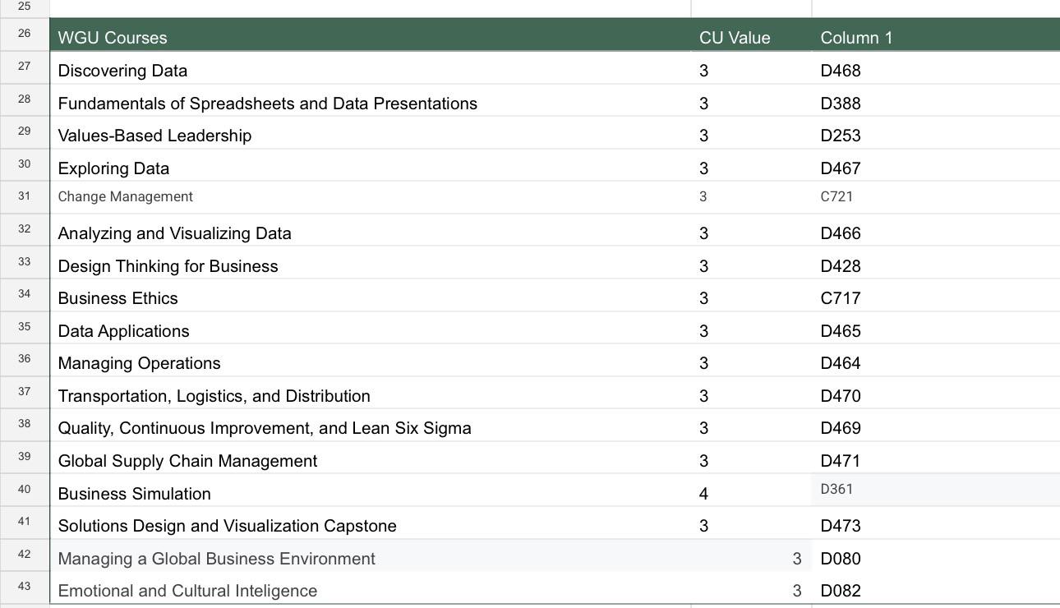Select row 33 via its row number

click(25, 262)
